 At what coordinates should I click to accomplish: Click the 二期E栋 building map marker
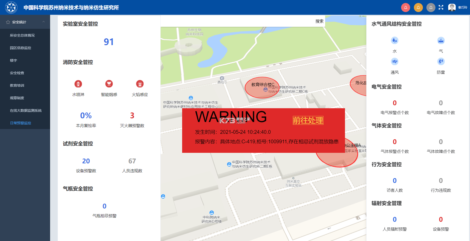click(229, 164)
